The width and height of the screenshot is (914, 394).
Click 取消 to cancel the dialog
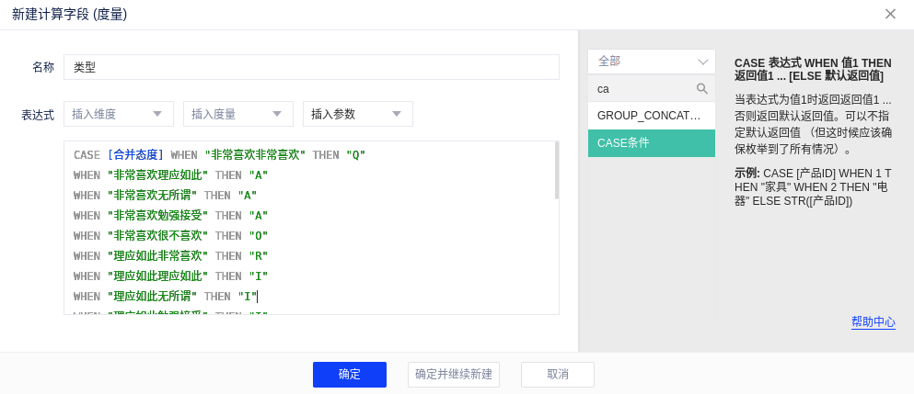coord(557,375)
